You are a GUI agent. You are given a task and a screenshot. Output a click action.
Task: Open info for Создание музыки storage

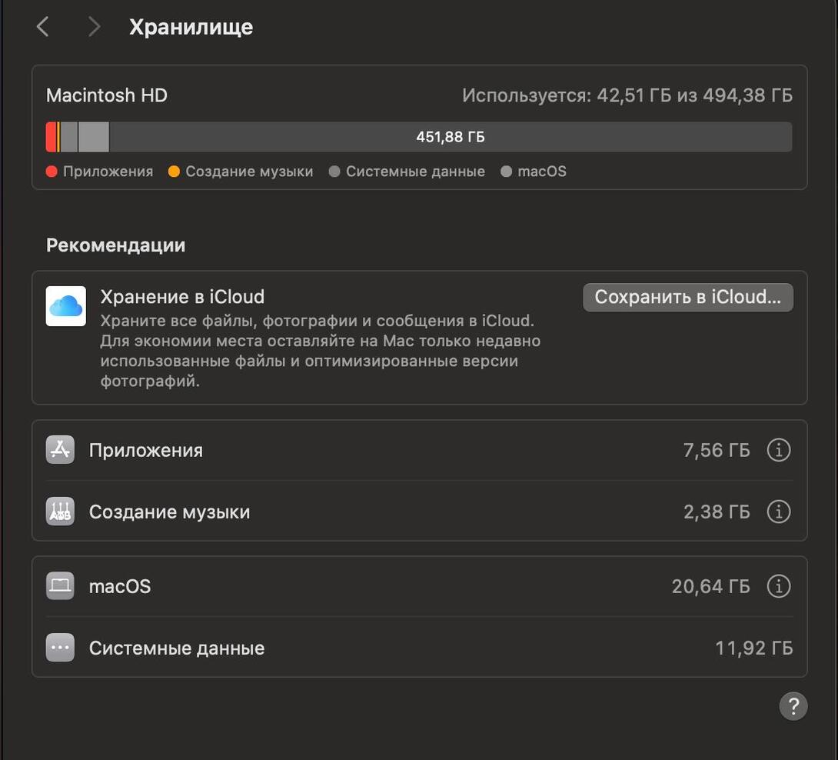coord(778,512)
